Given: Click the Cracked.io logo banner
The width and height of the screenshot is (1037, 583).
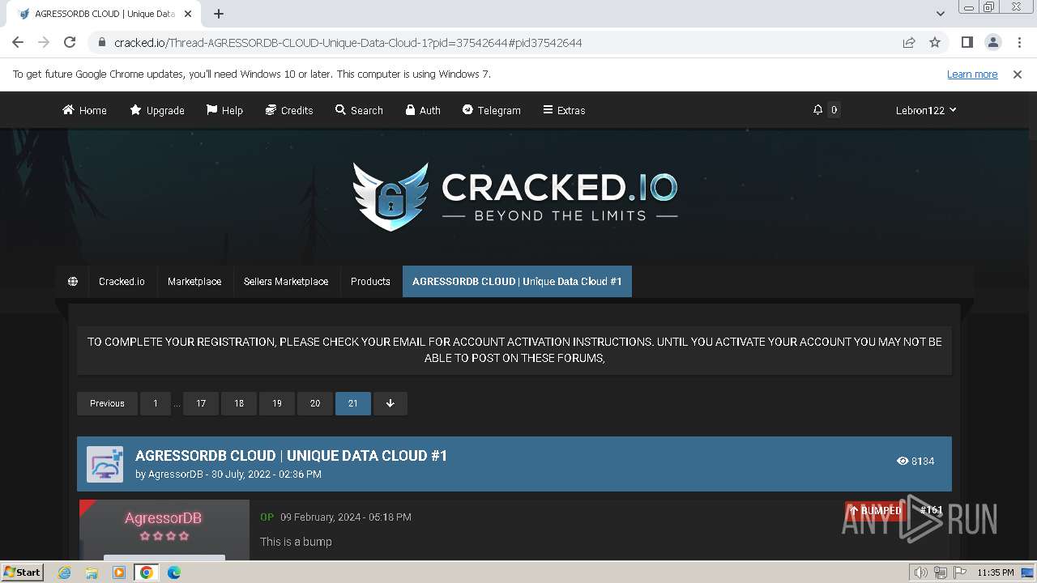Looking at the screenshot, I should pos(514,196).
